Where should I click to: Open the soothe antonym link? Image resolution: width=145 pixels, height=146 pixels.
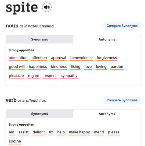point(15,141)
